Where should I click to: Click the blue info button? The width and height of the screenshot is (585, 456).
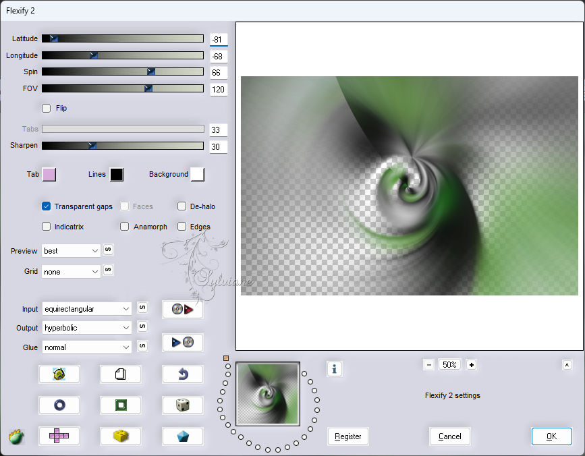334,369
